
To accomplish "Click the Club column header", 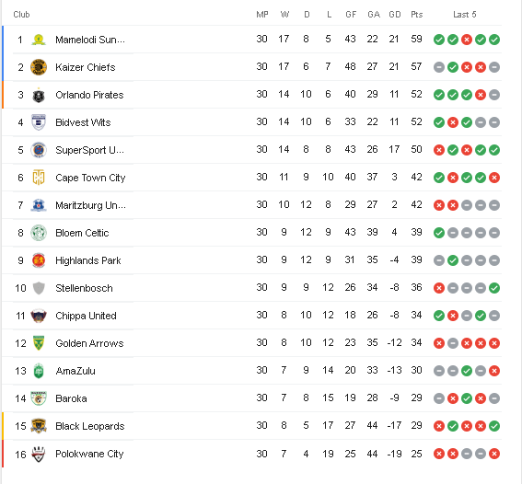I will (x=21, y=15).
